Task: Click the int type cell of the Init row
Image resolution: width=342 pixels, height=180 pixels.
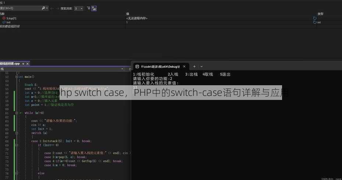Action: click(319, 22)
